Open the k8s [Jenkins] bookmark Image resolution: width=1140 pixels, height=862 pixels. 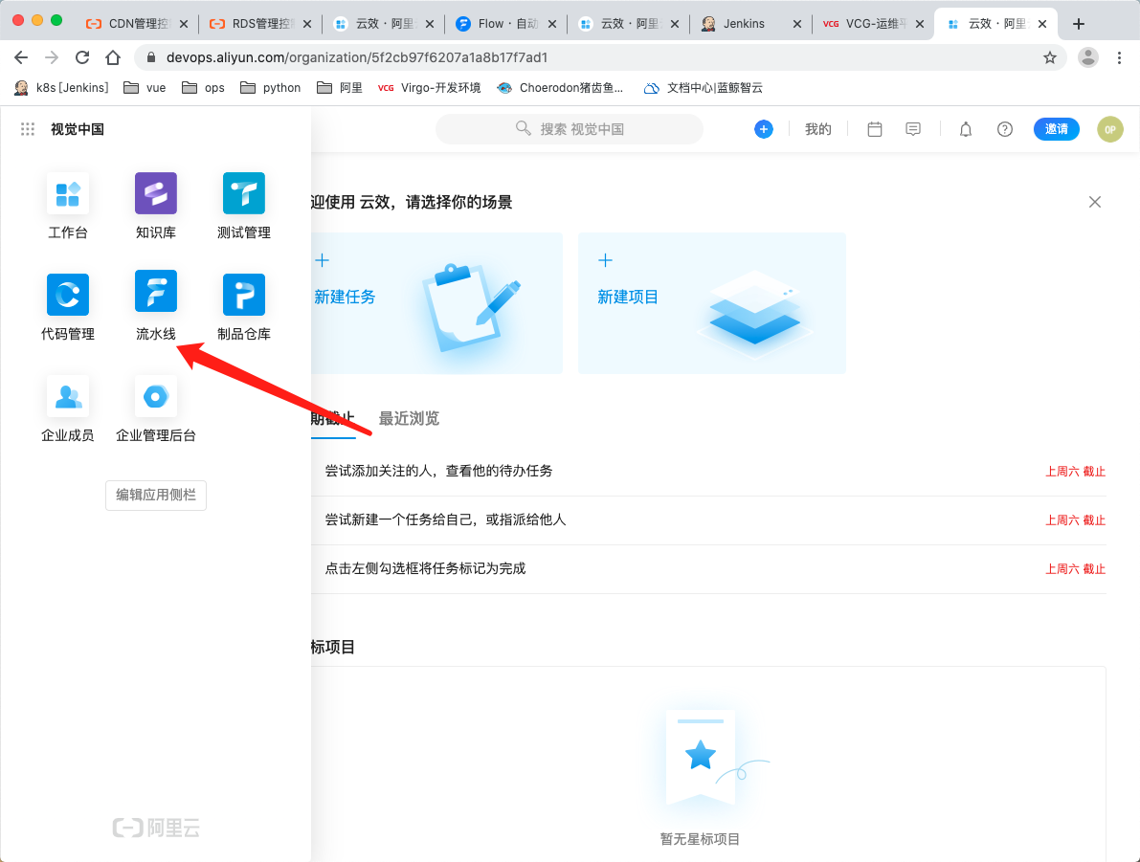tap(62, 88)
